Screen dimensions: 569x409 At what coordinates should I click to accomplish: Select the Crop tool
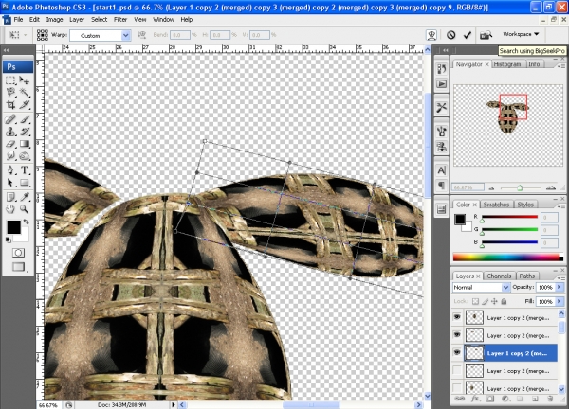[x=10, y=105]
